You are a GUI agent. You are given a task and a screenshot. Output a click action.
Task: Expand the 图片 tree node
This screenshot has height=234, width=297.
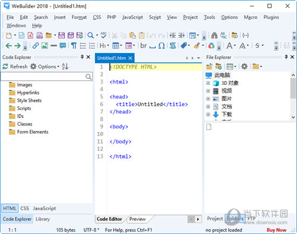(208, 99)
